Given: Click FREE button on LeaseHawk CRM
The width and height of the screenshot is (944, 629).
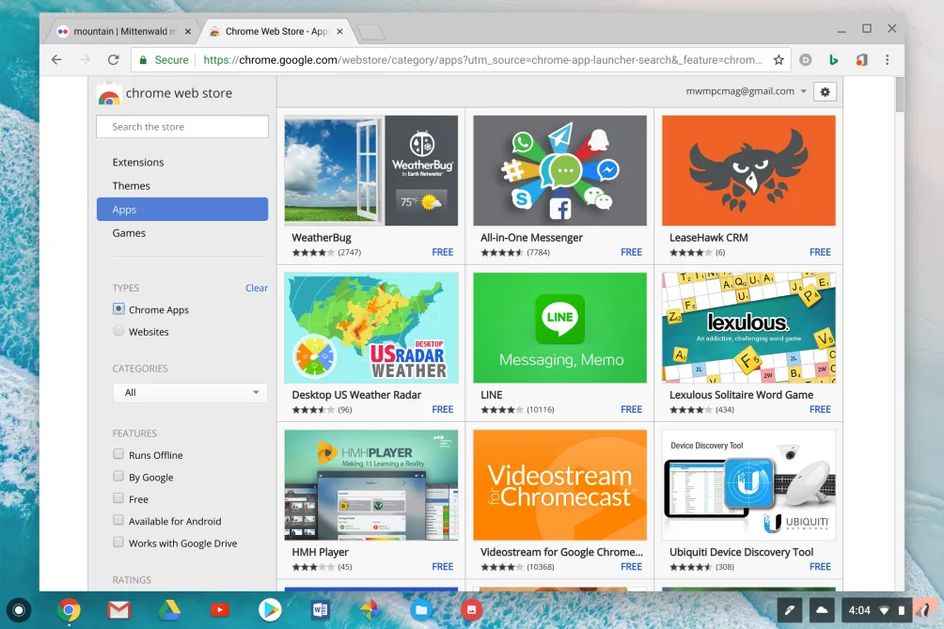Looking at the screenshot, I should pos(820,252).
